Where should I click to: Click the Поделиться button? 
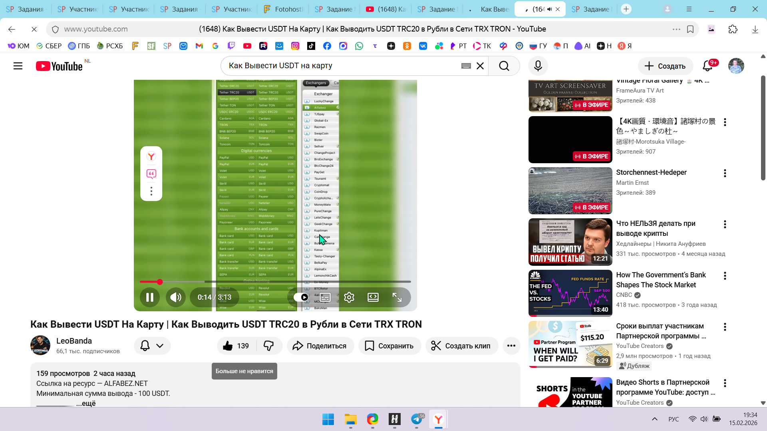(320, 346)
